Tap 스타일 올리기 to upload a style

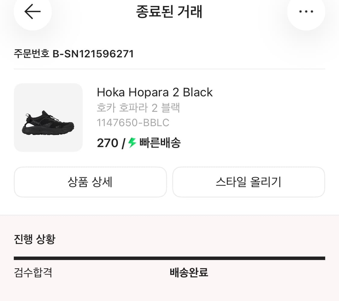248,182
